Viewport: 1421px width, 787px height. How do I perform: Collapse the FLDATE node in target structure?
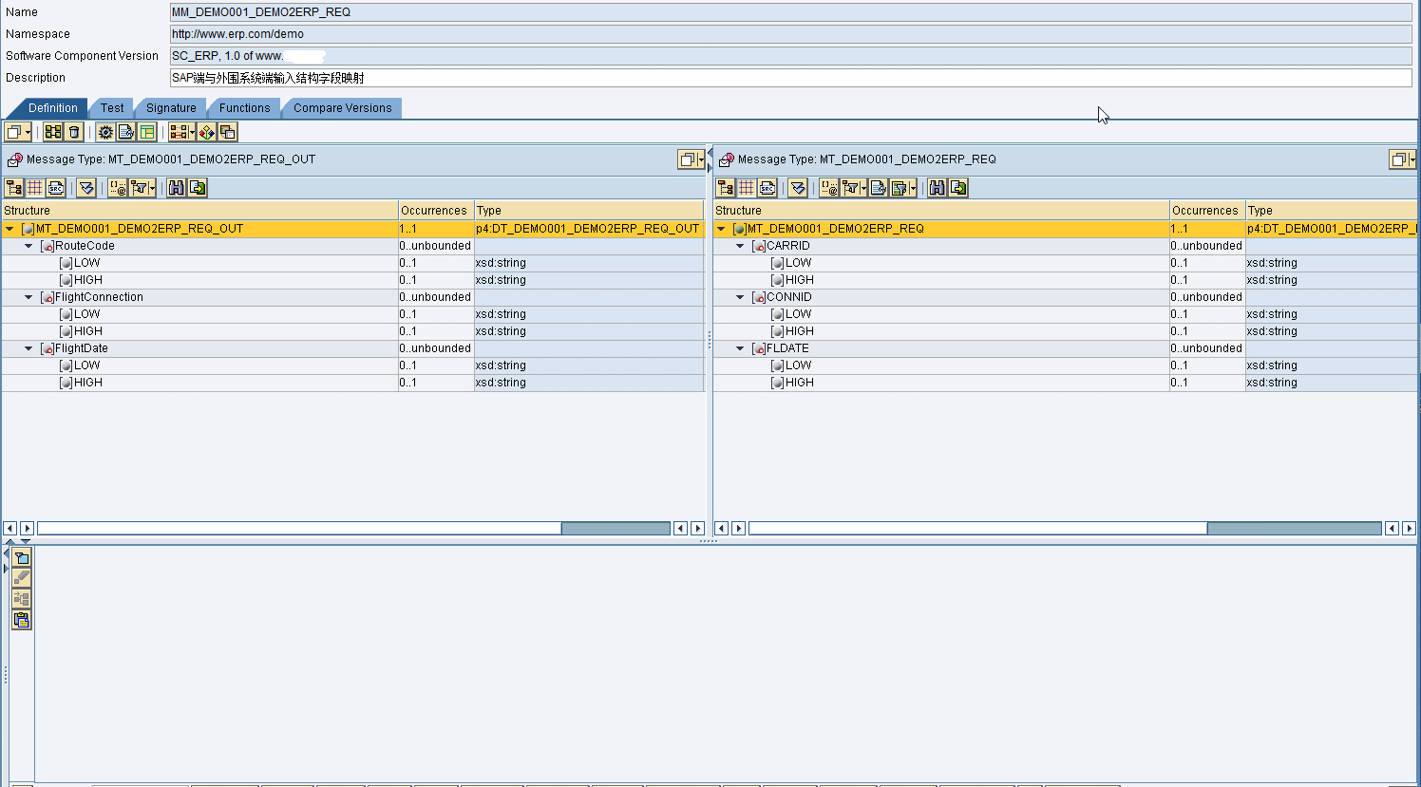click(x=740, y=348)
